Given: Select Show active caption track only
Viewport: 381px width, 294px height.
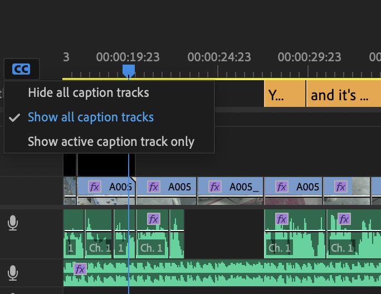Looking at the screenshot, I should [x=111, y=141].
